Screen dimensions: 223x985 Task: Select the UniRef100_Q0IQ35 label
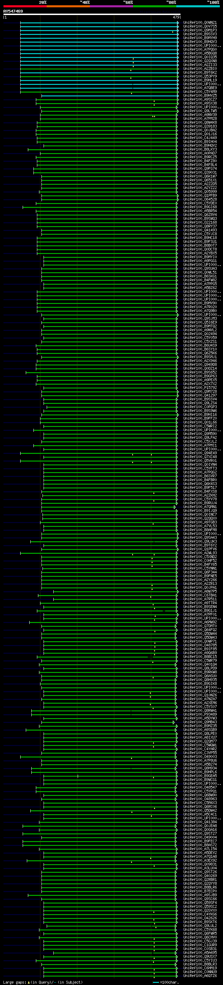pos(200,57)
